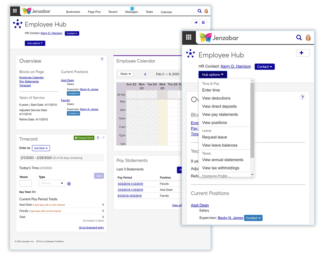Open Messages in the top navigation

pos(131,12)
